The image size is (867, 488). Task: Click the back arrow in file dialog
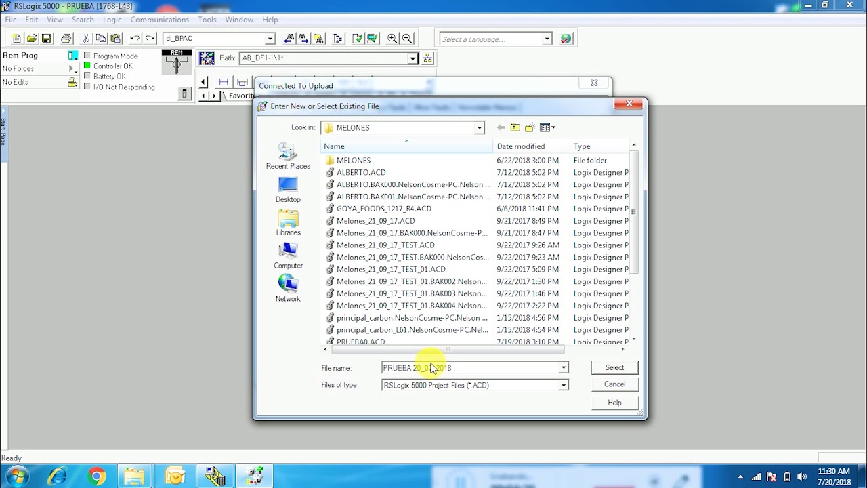[x=501, y=127]
